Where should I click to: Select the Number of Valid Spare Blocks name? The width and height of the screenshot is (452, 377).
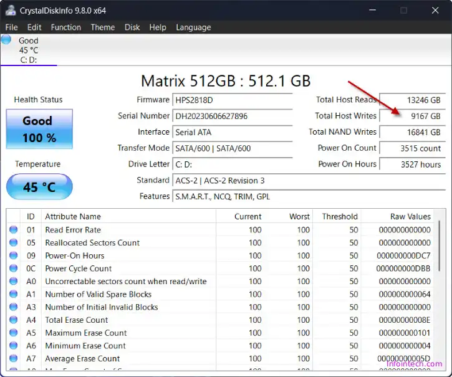99,294
